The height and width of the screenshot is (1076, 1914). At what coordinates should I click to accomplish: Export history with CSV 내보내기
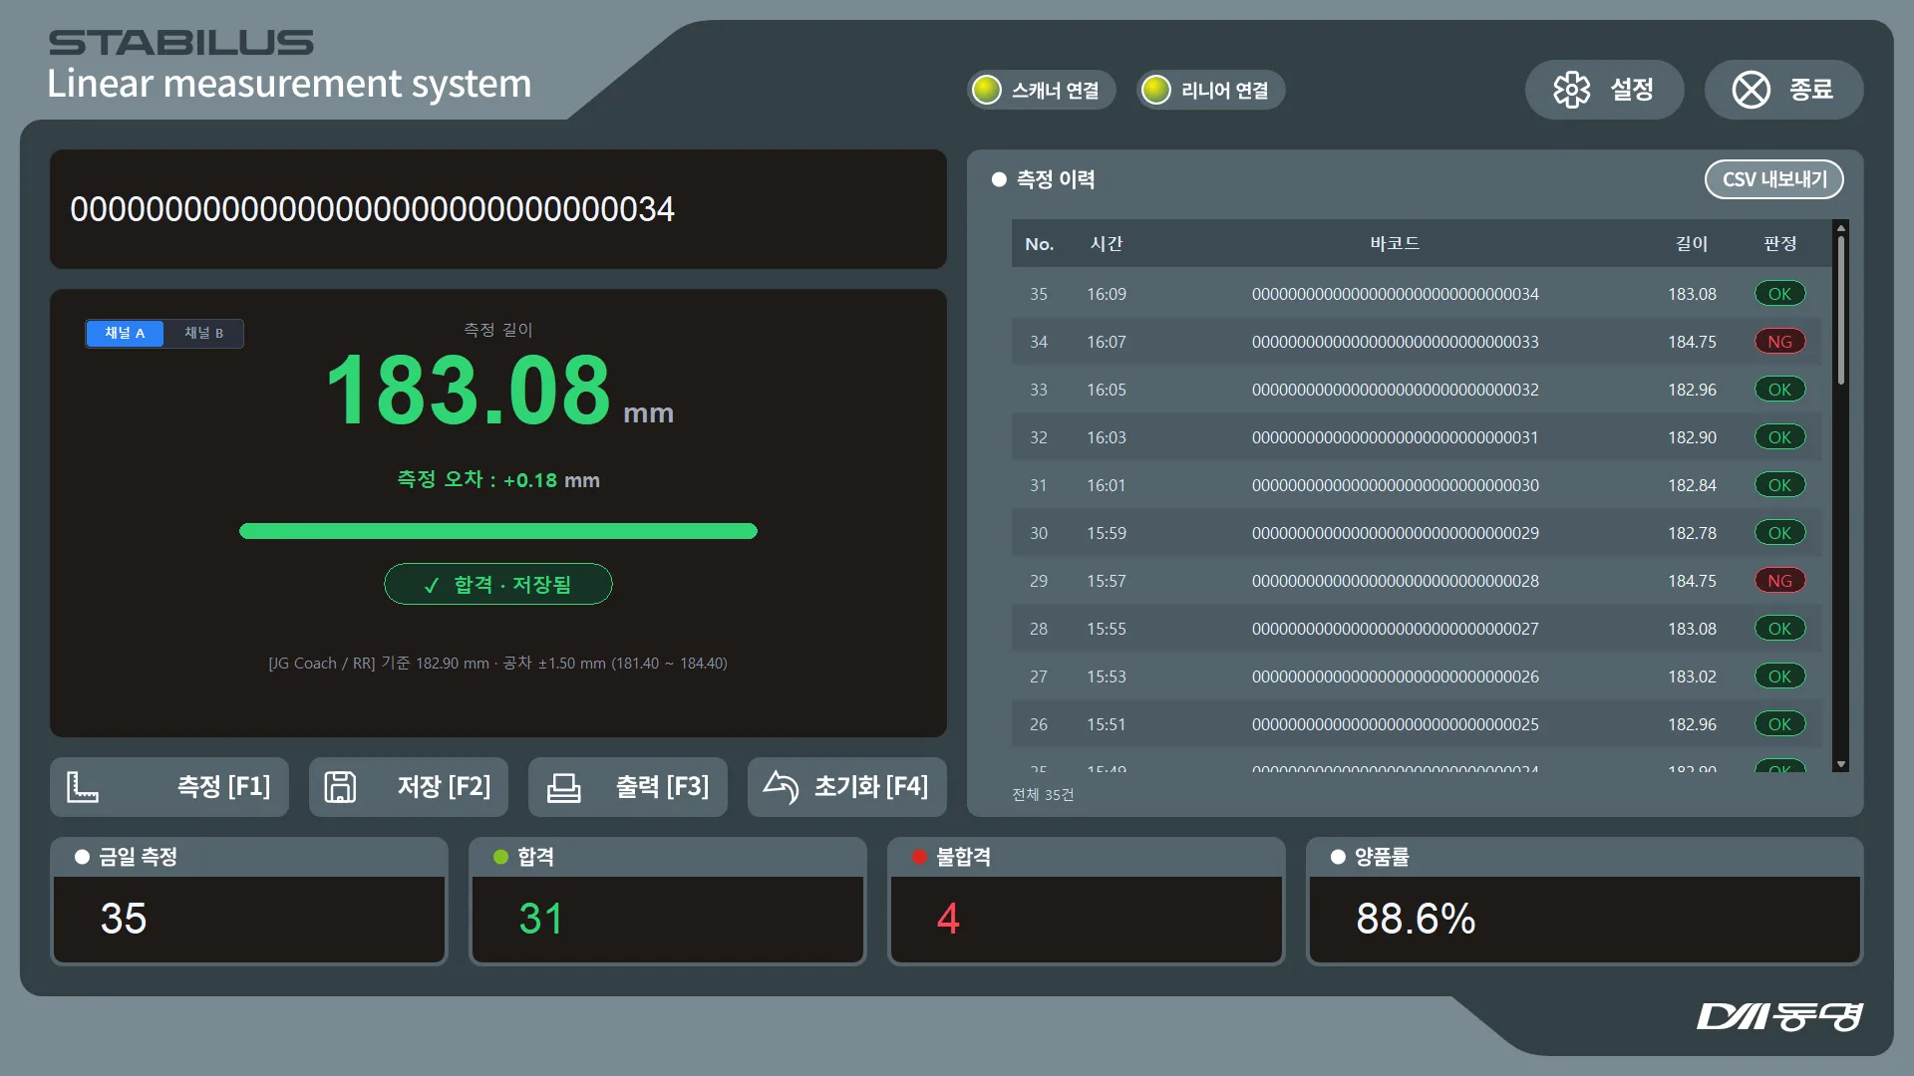(x=1774, y=179)
